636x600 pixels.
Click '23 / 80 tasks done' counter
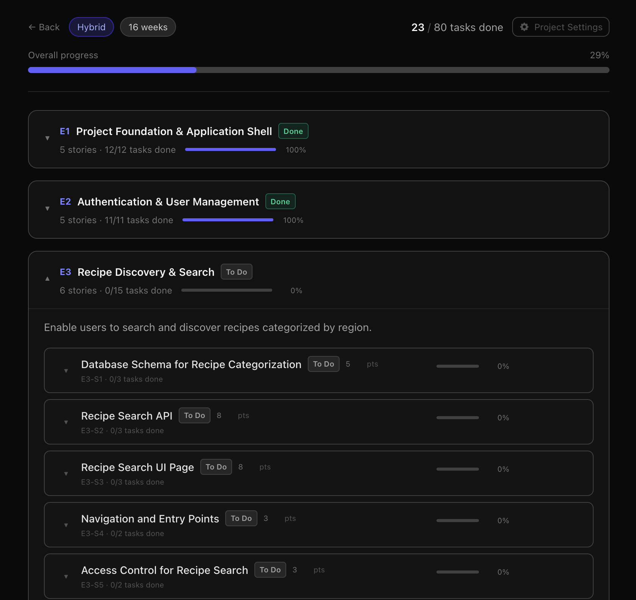coord(457,27)
